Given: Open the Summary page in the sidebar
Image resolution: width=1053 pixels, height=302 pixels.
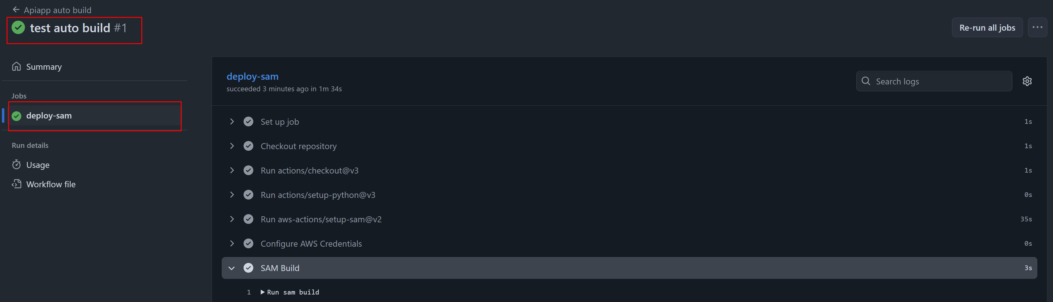Looking at the screenshot, I should 44,67.
